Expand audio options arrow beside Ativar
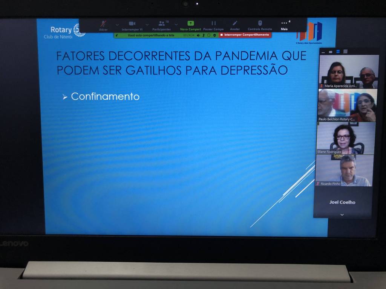Viewport: 386px width, 289px height. click(117, 25)
